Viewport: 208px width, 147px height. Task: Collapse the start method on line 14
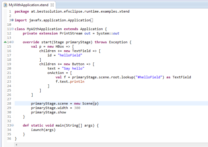pyautogui.click(x=12, y=42)
